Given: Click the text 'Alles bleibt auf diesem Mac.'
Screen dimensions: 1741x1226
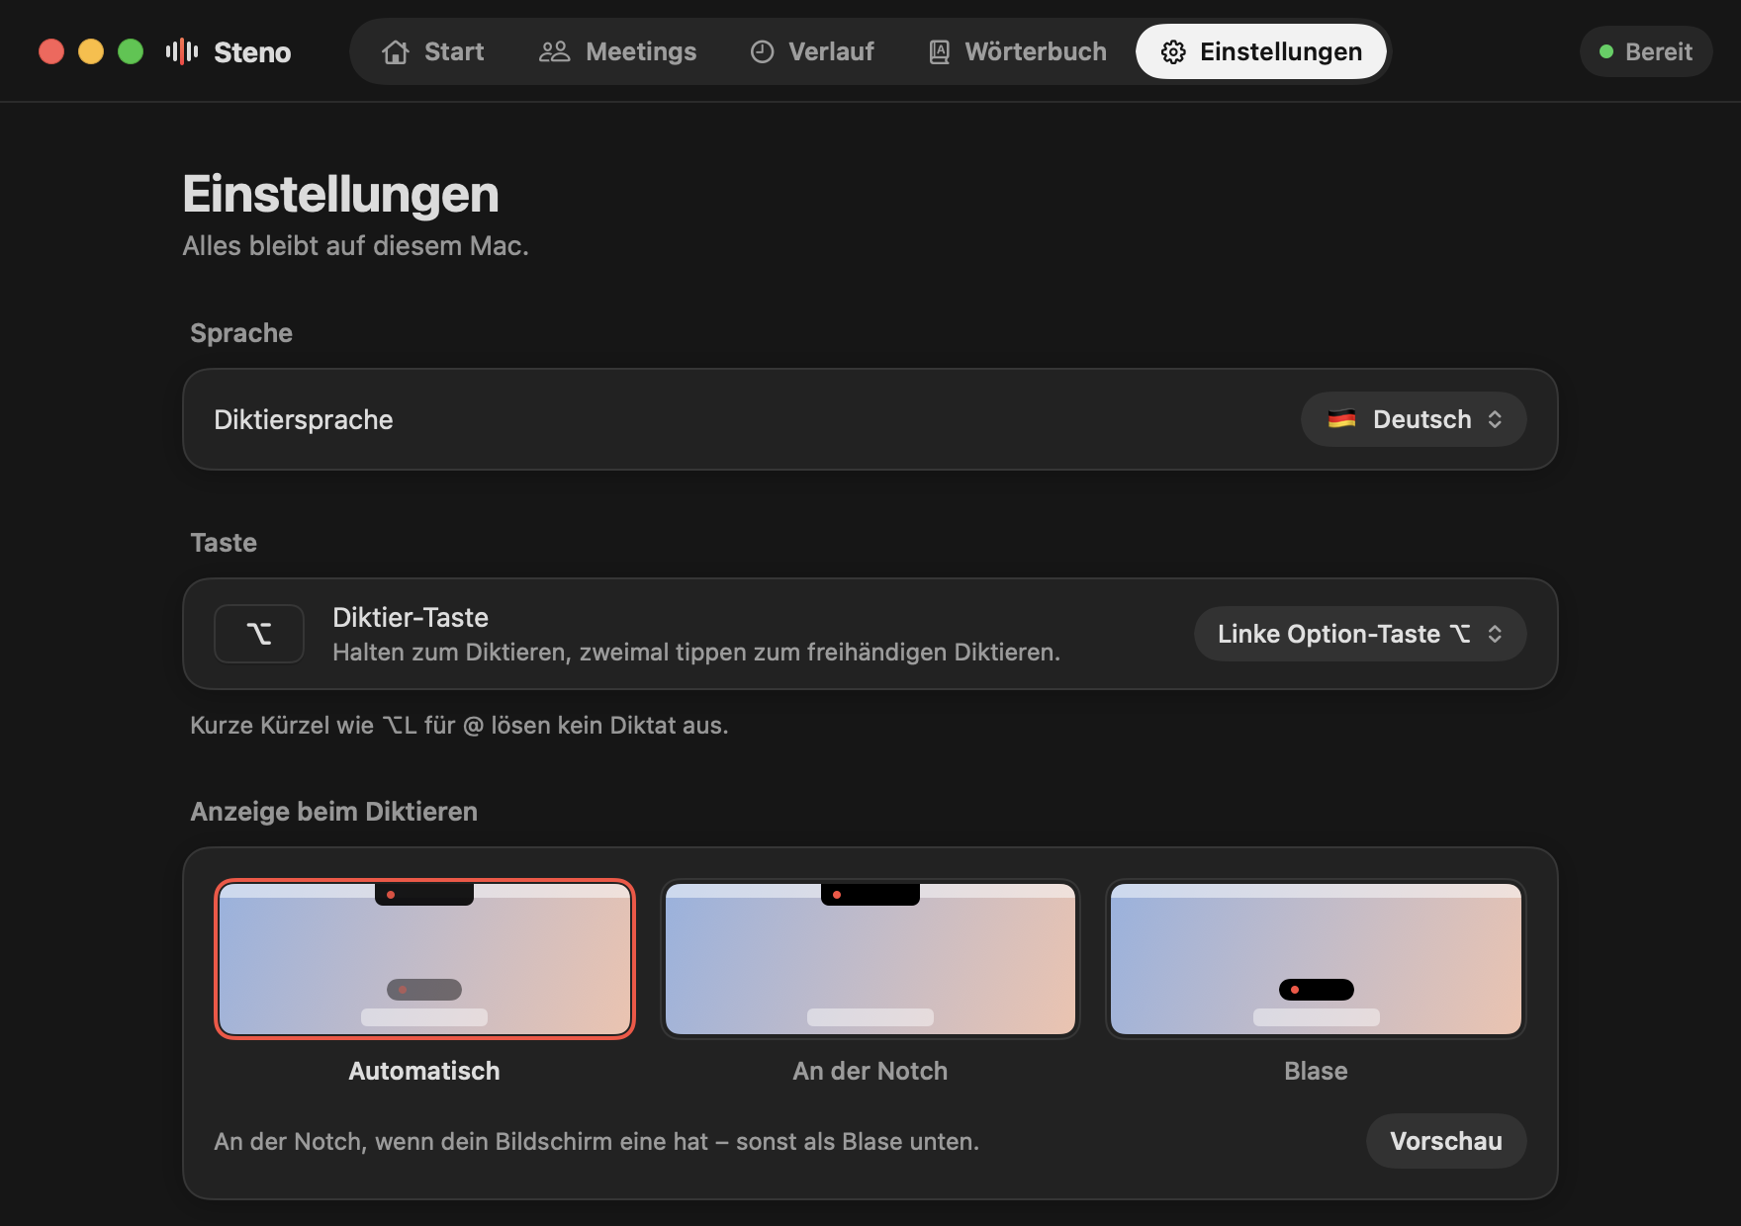Looking at the screenshot, I should click(x=356, y=245).
